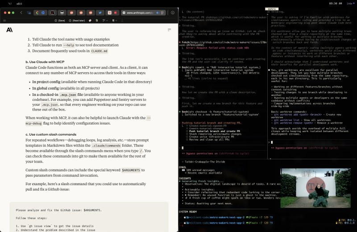The width and height of the screenshot is (357, 232).
Task: Click the INSIGHTS section header
Action: click(185, 178)
